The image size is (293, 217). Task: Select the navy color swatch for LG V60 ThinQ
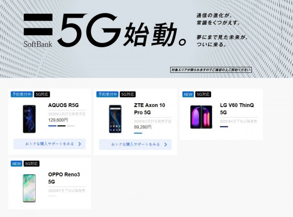point(224,127)
